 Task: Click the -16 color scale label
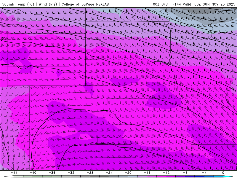(147, 173)
